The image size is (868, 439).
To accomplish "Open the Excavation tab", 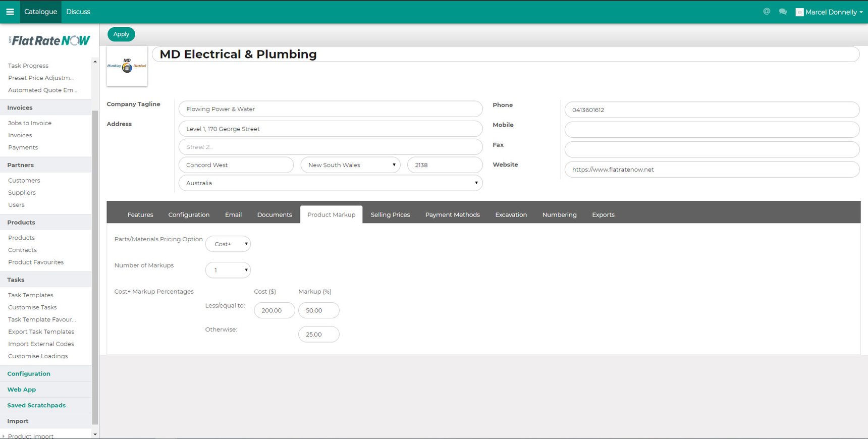I will 511,215.
